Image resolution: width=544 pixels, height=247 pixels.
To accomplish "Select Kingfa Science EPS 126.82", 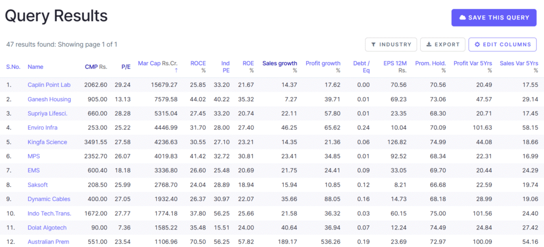I will (397, 142).
